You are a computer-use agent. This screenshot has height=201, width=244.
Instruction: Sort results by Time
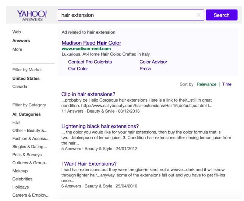[227, 84]
